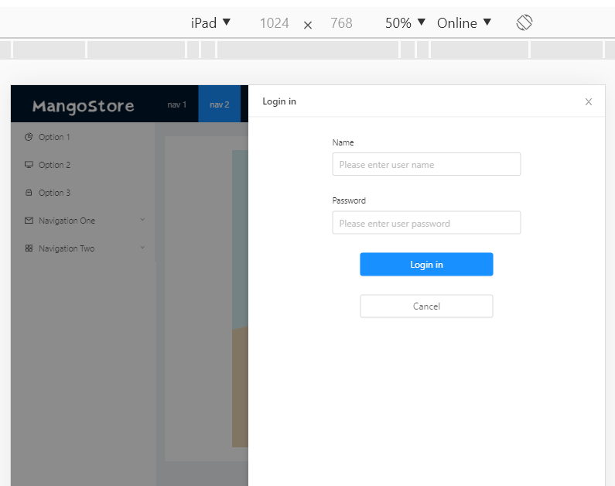Click the Login in drawer title
Image resolution: width=615 pixels, height=486 pixels.
(279, 101)
